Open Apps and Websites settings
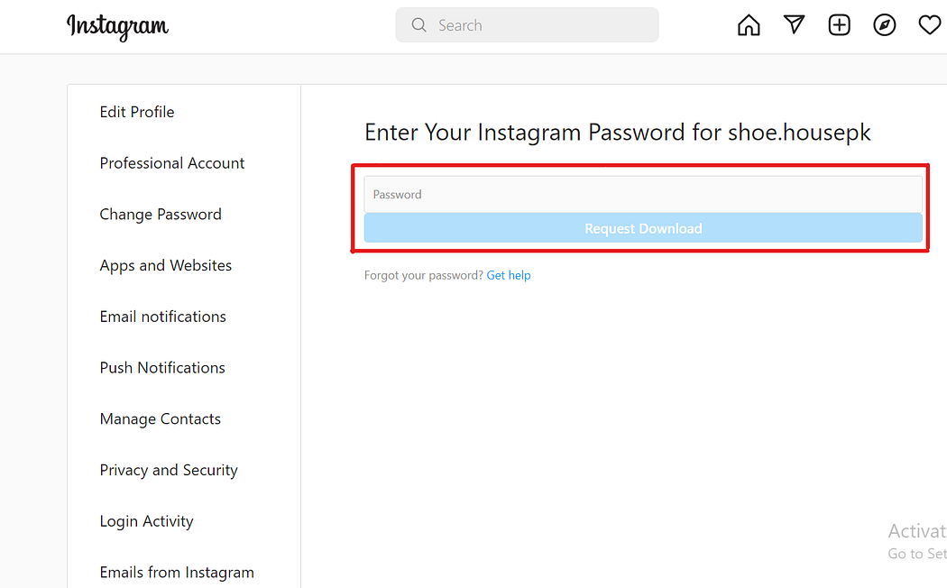 pyautogui.click(x=166, y=265)
